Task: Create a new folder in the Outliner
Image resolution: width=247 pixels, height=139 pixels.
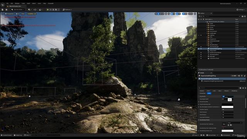Action: click(x=242, y=16)
